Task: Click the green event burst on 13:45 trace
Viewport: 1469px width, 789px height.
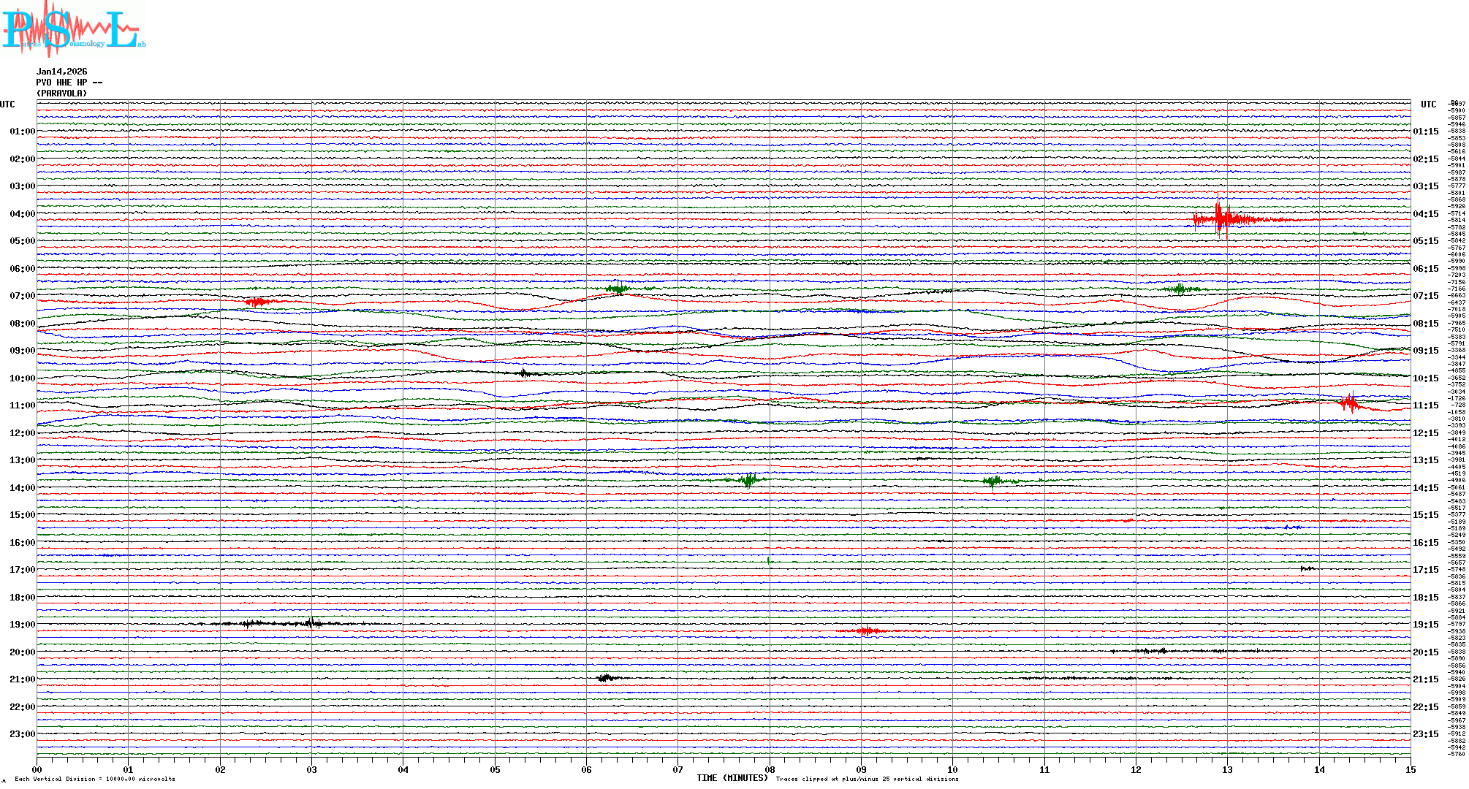Action: tap(748, 480)
